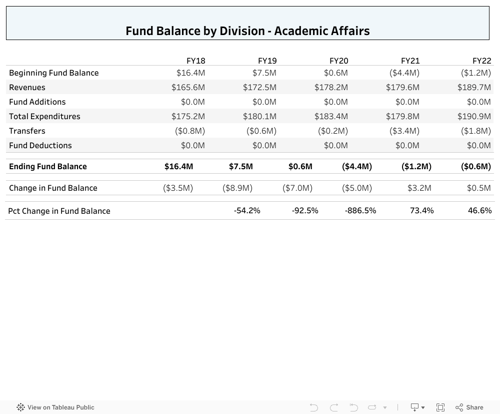Click the Undo arrow icon

coord(313,407)
